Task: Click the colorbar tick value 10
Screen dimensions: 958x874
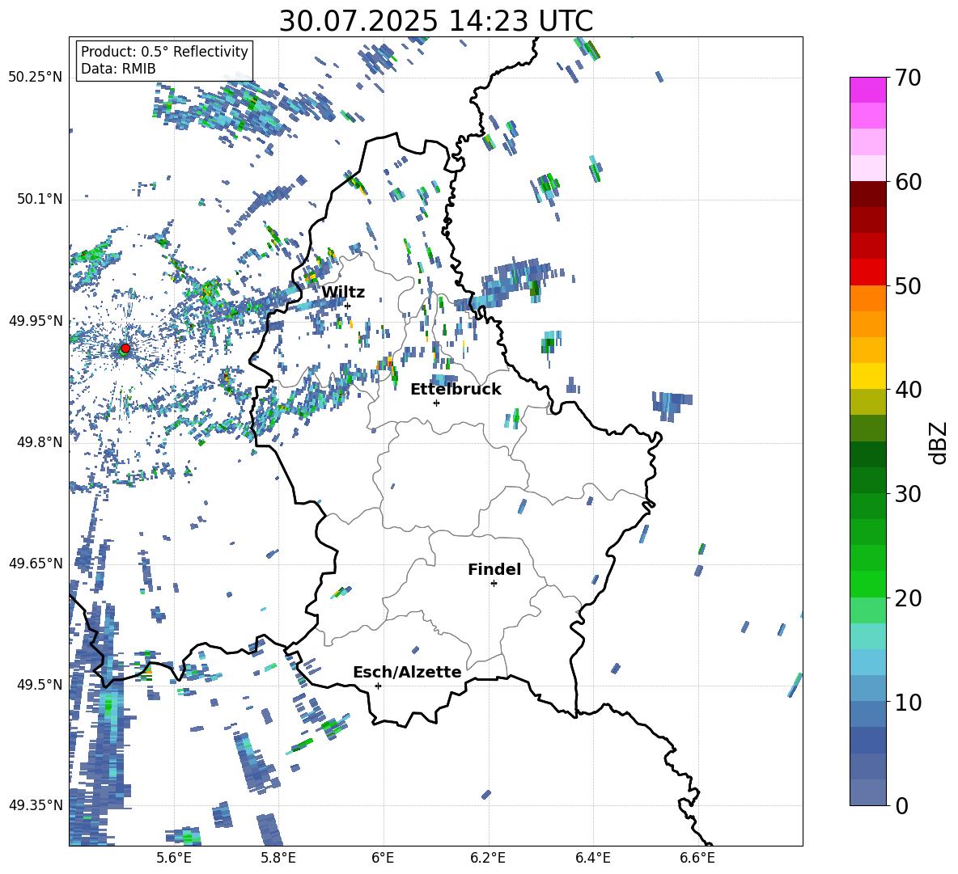Action: click(x=908, y=702)
